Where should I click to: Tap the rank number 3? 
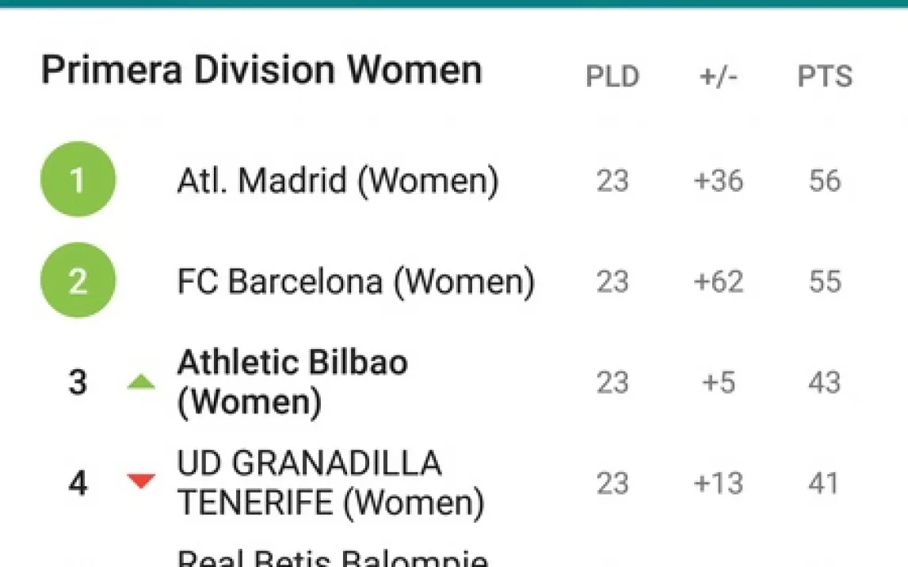(78, 382)
